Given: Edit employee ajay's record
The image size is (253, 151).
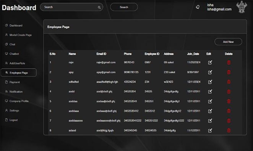Looking at the screenshot, I should click(210, 72).
